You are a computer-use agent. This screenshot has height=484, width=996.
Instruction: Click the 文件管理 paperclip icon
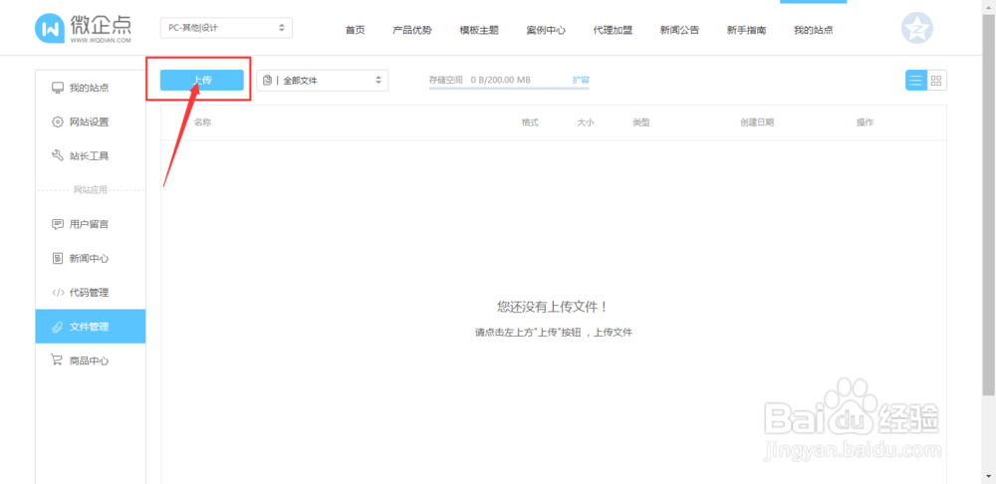58,327
